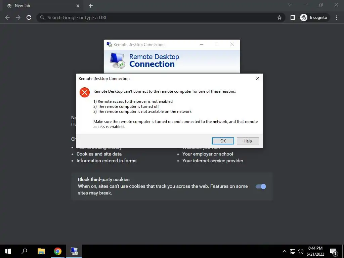Image resolution: width=344 pixels, height=258 pixels.
Task: Open network status tray icon
Action: pos(293,251)
